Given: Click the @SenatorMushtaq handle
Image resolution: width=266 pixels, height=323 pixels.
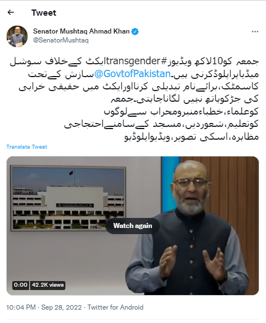Looking at the screenshot, I should click(61, 40).
